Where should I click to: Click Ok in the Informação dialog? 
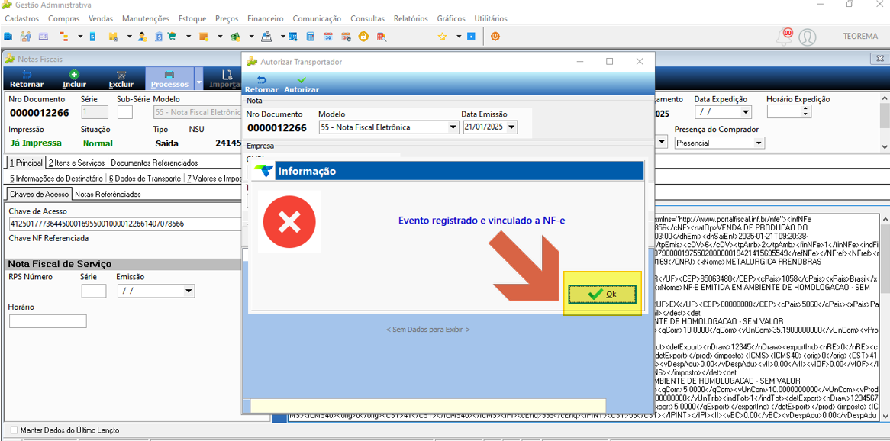tap(603, 294)
